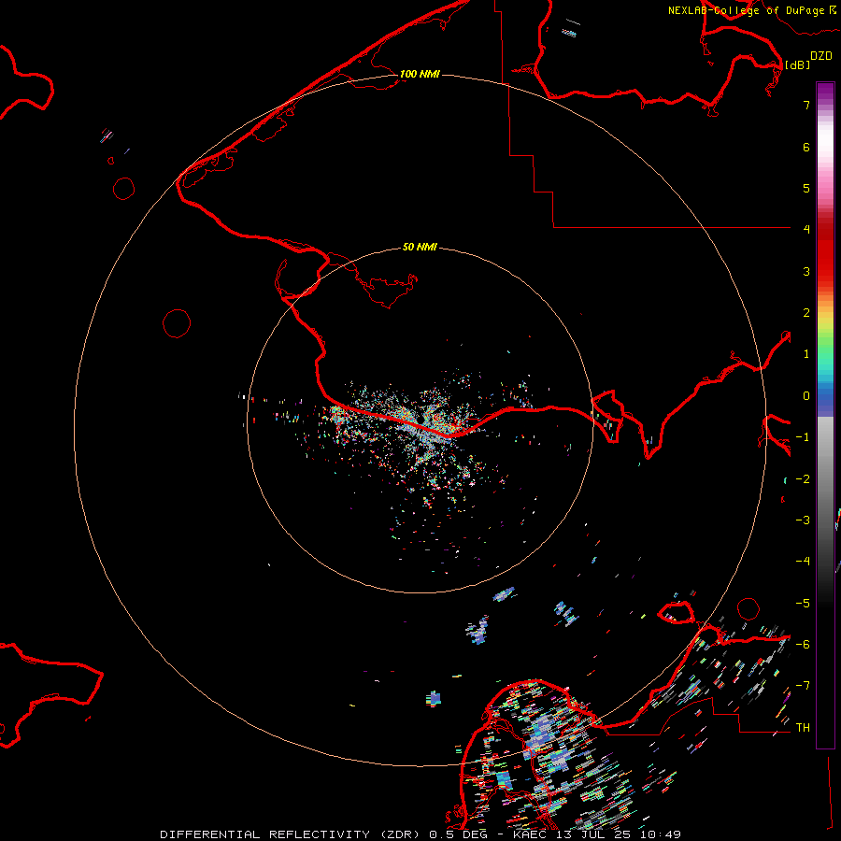This screenshot has width=841, height=841.
Task: Click the 100 NMI range ring label
Action: coord(420,74)
